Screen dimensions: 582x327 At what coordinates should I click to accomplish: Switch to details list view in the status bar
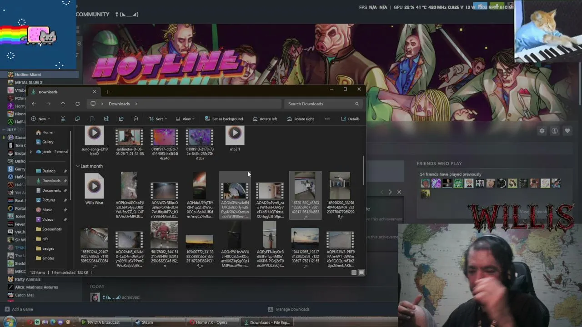354,272
